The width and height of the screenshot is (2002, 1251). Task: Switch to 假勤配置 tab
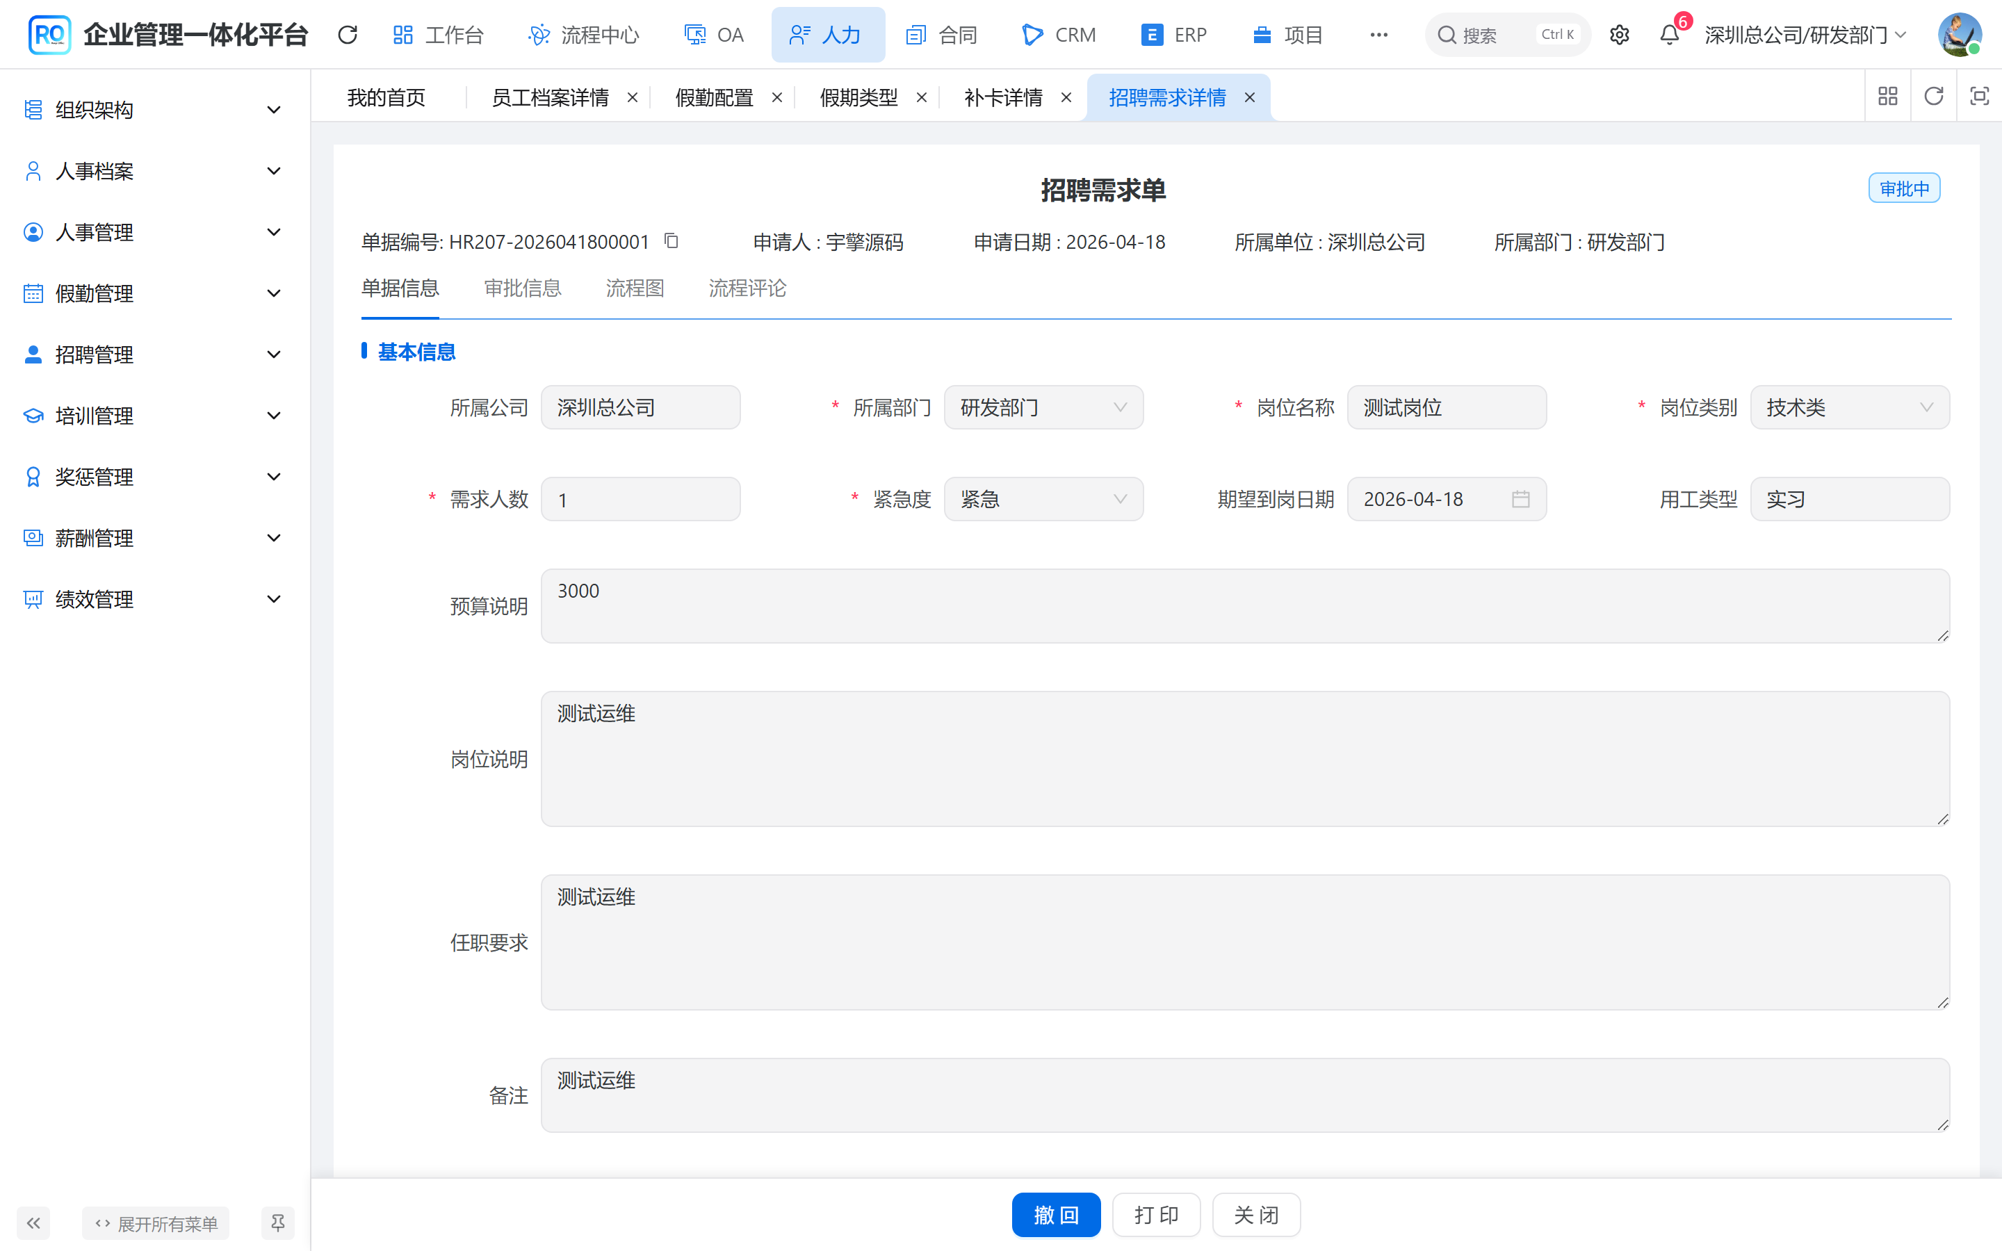click(x=714, y=97)
